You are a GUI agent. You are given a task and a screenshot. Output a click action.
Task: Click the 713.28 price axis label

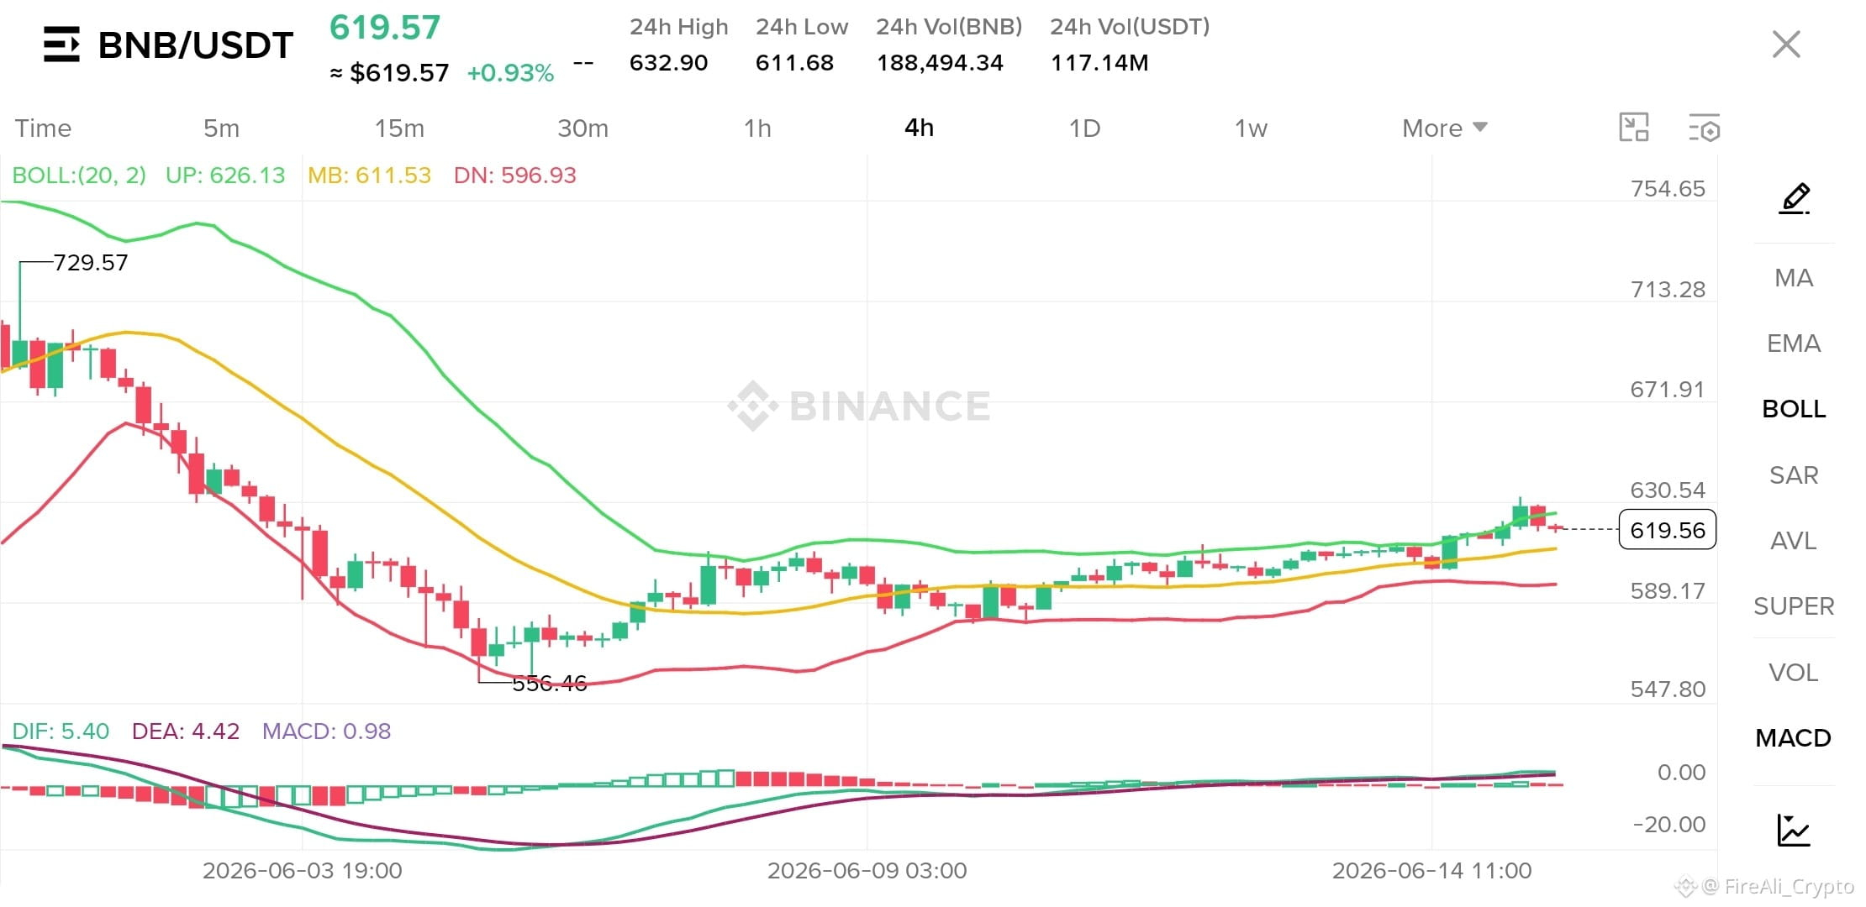pos(1668,290)
